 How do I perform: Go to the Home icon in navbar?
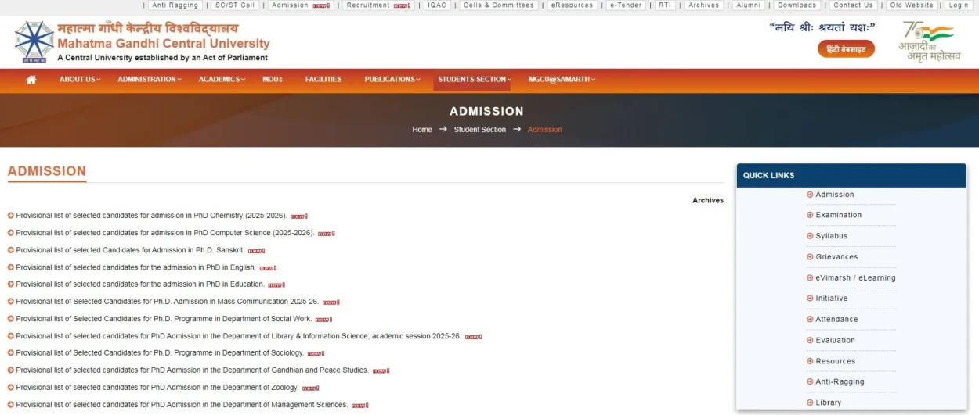coord(31,80)
